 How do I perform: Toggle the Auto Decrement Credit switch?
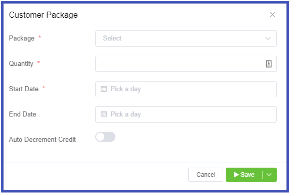105,137
